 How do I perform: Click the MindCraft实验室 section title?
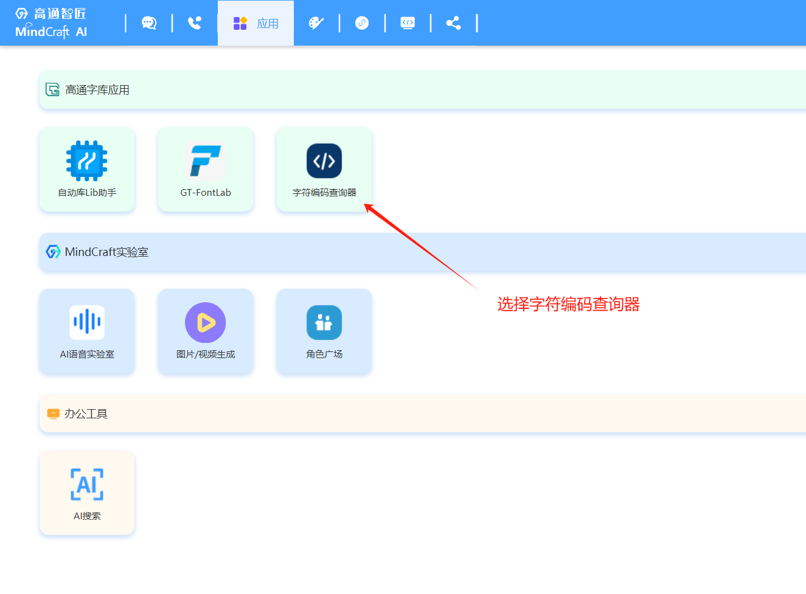[x=106, y=252]
